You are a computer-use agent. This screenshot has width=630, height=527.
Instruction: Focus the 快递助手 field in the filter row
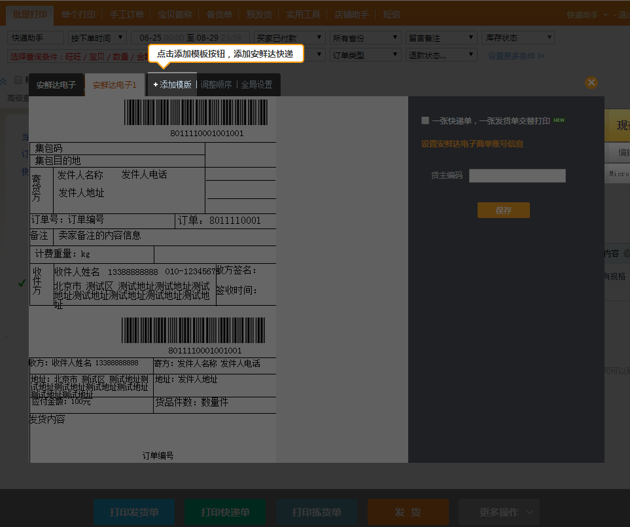pos(35,38)
